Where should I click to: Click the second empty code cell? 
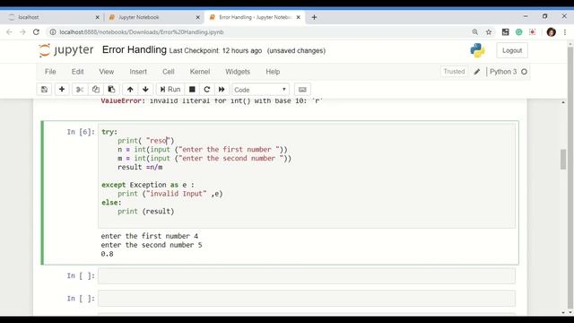[307, 299]
